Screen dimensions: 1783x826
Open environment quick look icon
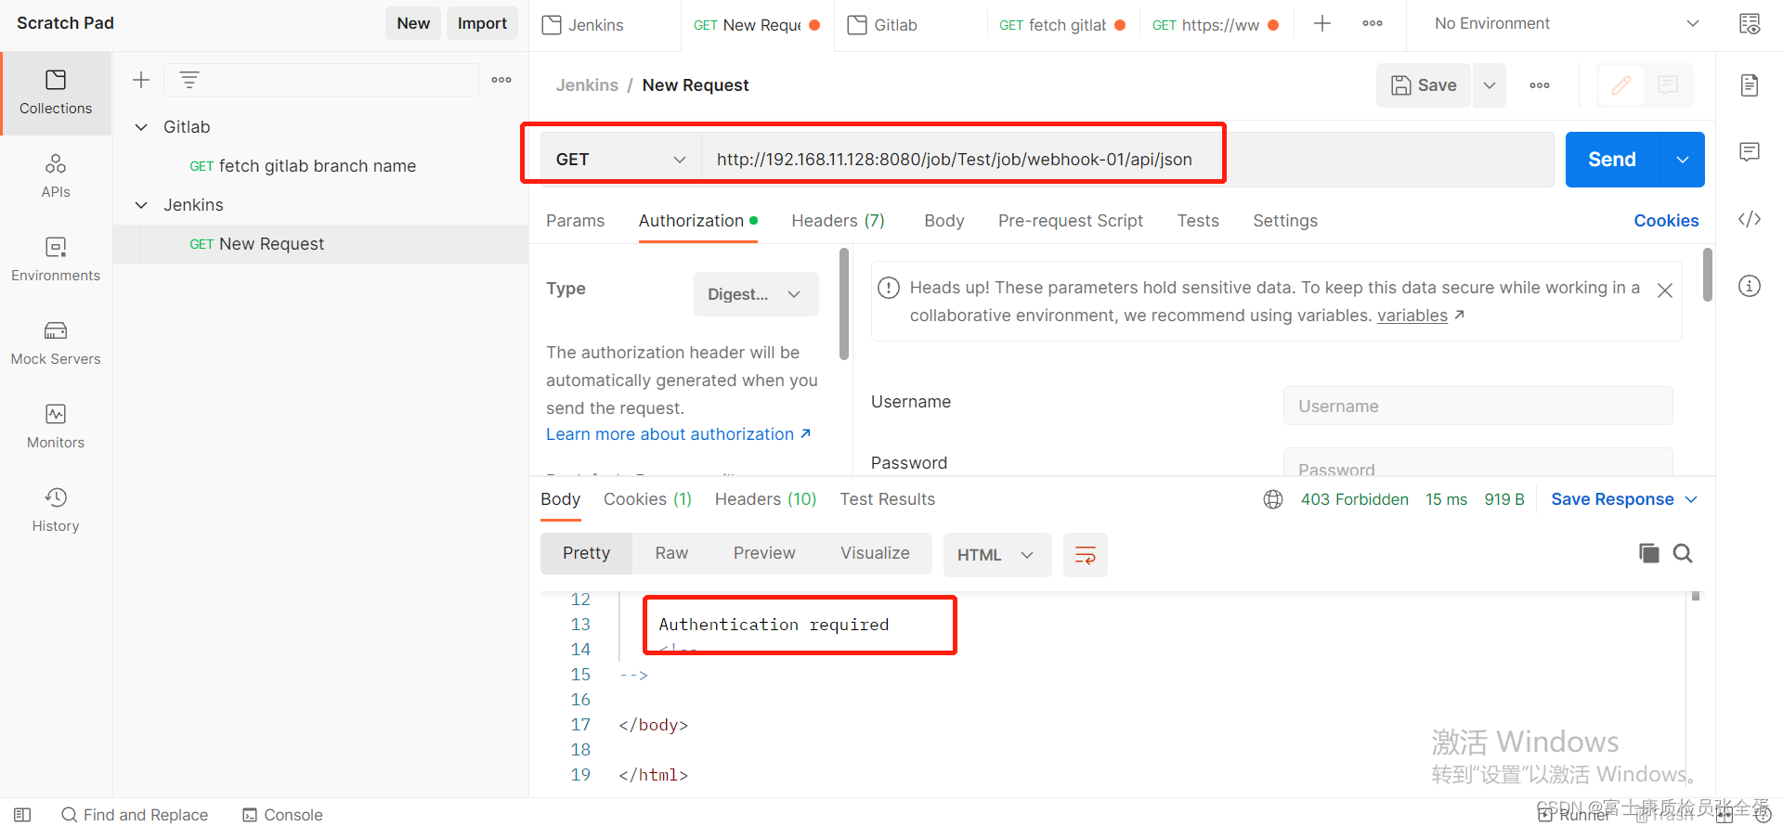pos(1750,24)
